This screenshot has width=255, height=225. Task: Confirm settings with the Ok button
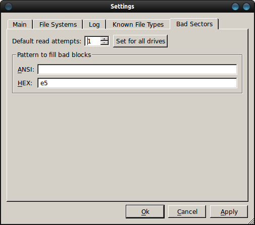[x=145, y=211]
